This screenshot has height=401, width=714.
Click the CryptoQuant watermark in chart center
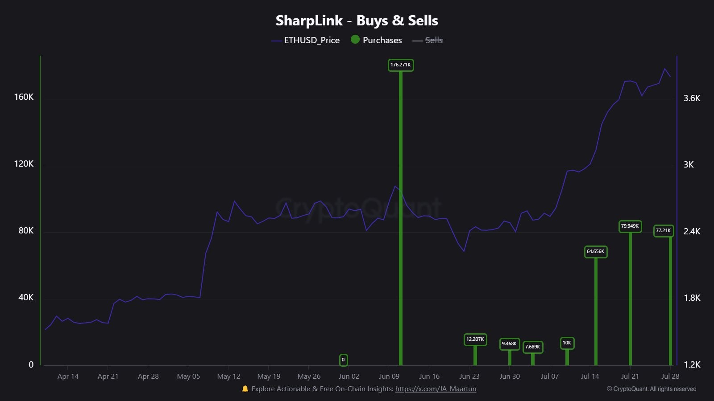pyautogui.click(x=358, y=208)
